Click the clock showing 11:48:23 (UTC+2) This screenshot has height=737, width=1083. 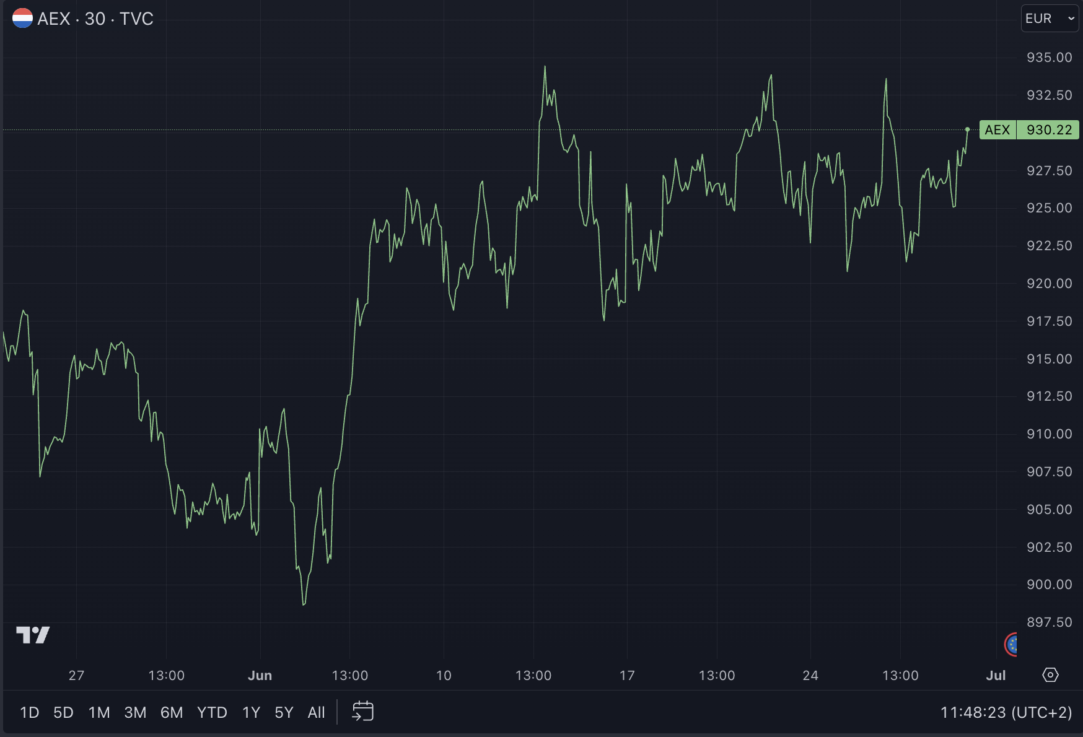coord(1008,712)
